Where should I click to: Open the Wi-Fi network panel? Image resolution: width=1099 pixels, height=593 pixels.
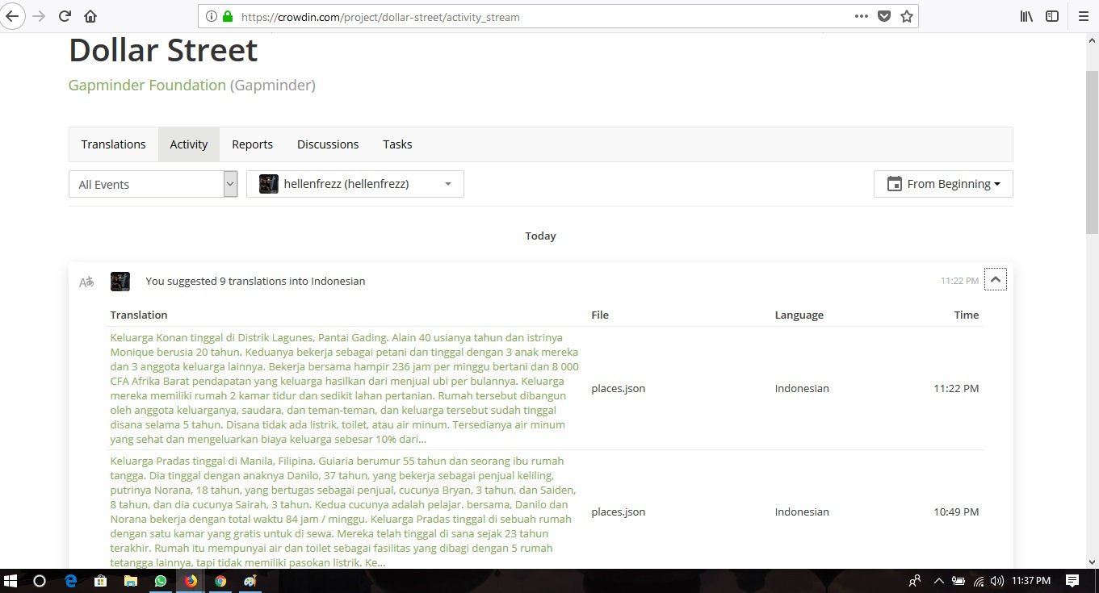[x=979, y=580]
